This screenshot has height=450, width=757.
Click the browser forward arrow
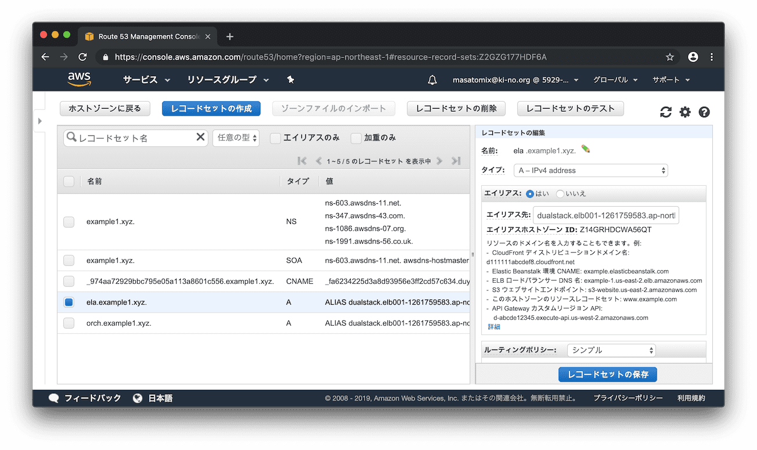pyautogui.click(x=64, y=57)
